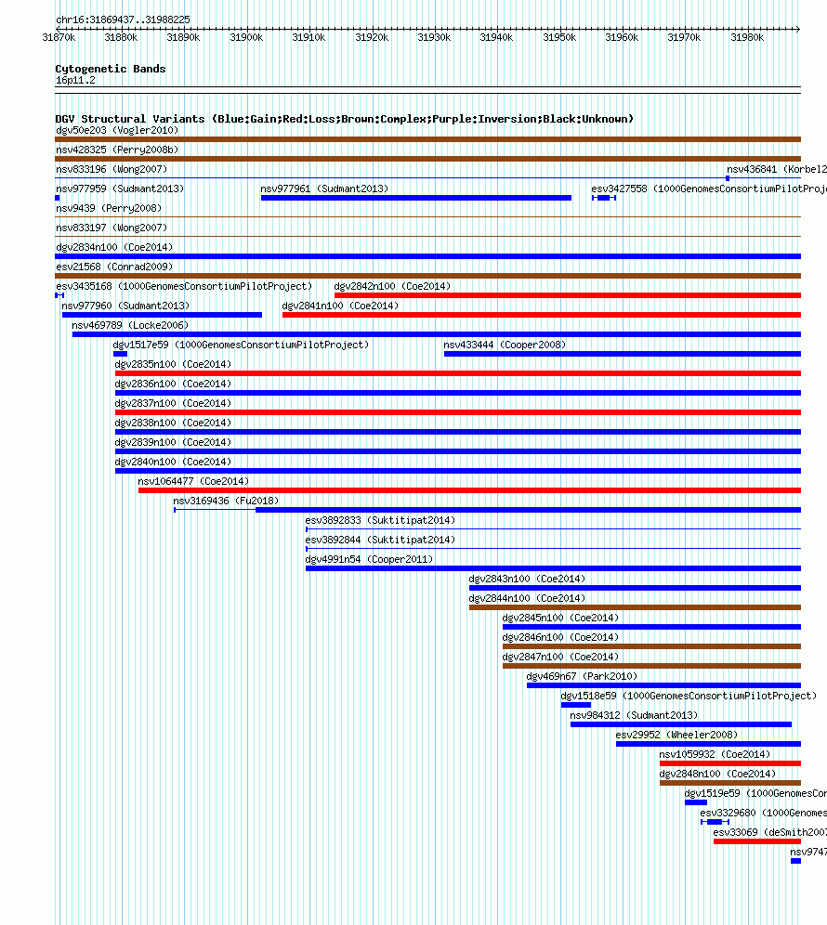Open the esv3435168 variant label

(x=184, y=286)
